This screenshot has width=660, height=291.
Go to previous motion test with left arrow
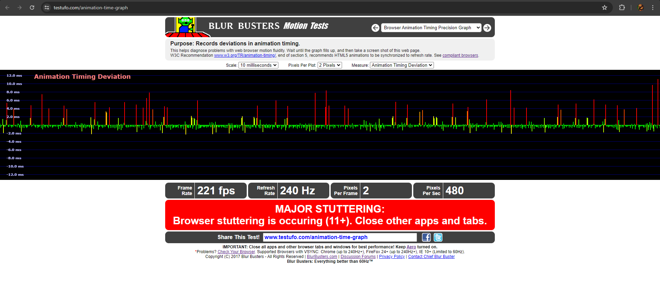[x=375, y=28]
